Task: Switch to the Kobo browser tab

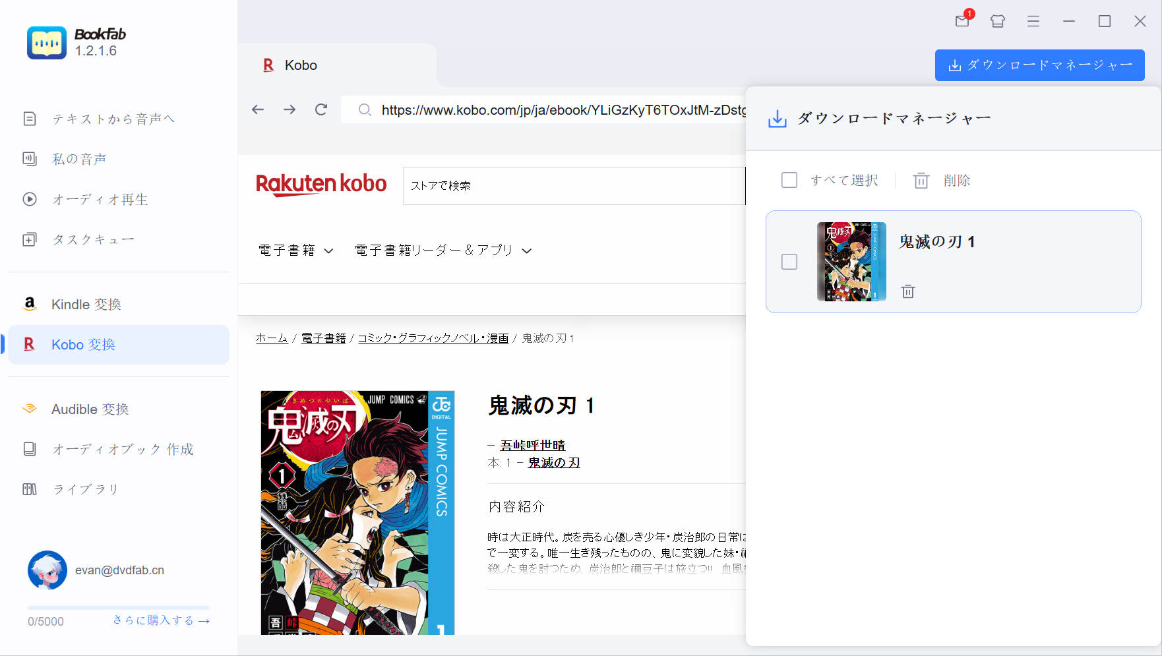Action: 300,65
